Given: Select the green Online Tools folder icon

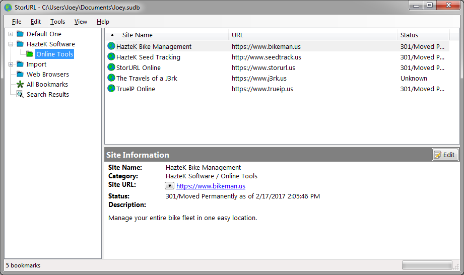Looking at the screenshot, I should [x=30, y=54].
